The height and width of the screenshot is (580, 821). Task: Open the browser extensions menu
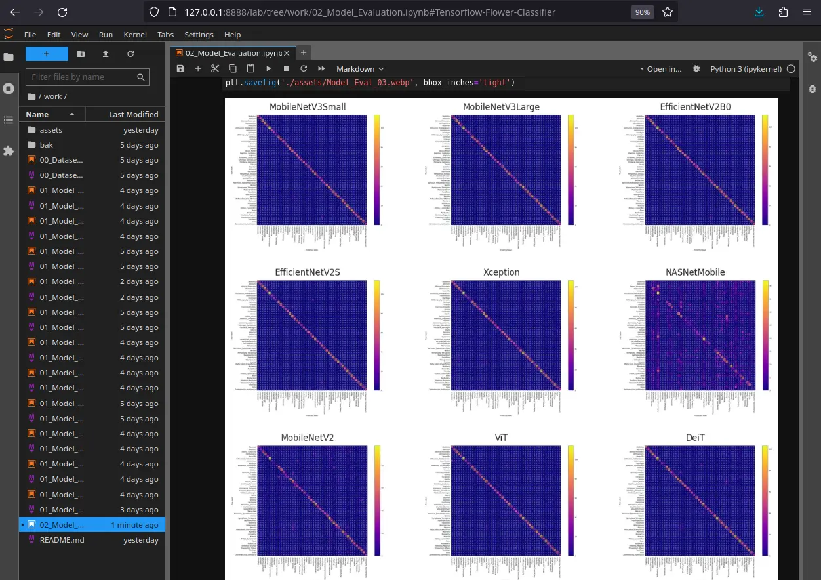783,12
